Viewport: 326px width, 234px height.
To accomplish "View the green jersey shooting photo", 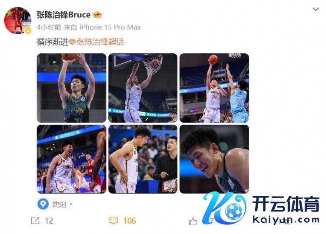I will [x=72, y=88].
